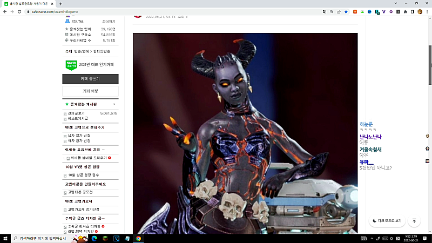Open the Chrome extensions puzzle icon
432x243 pixels.
(x=406, y=12)
